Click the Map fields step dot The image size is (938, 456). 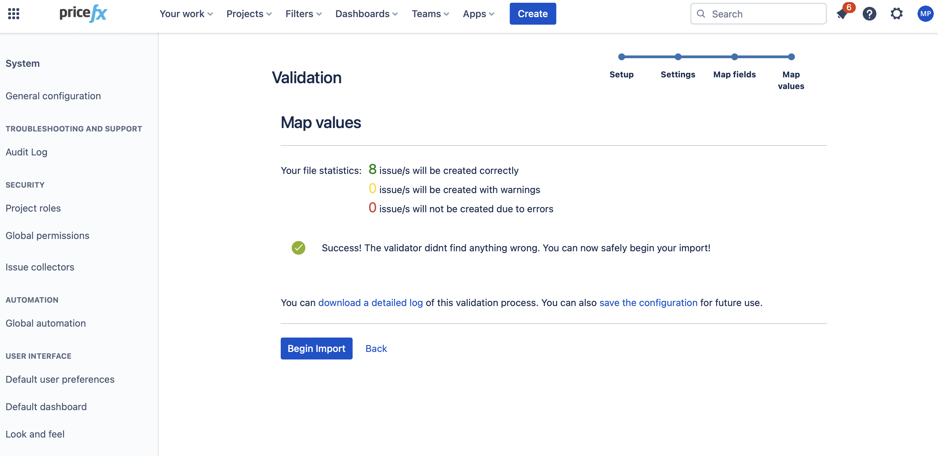[734, 57]
